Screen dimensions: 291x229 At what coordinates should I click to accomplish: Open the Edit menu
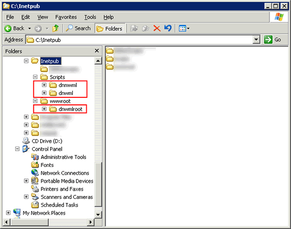tap(26, 17)
